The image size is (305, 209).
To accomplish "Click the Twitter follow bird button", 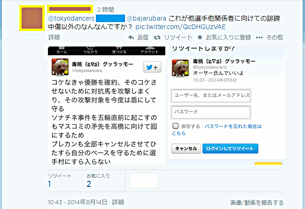I will pos(152,67).
